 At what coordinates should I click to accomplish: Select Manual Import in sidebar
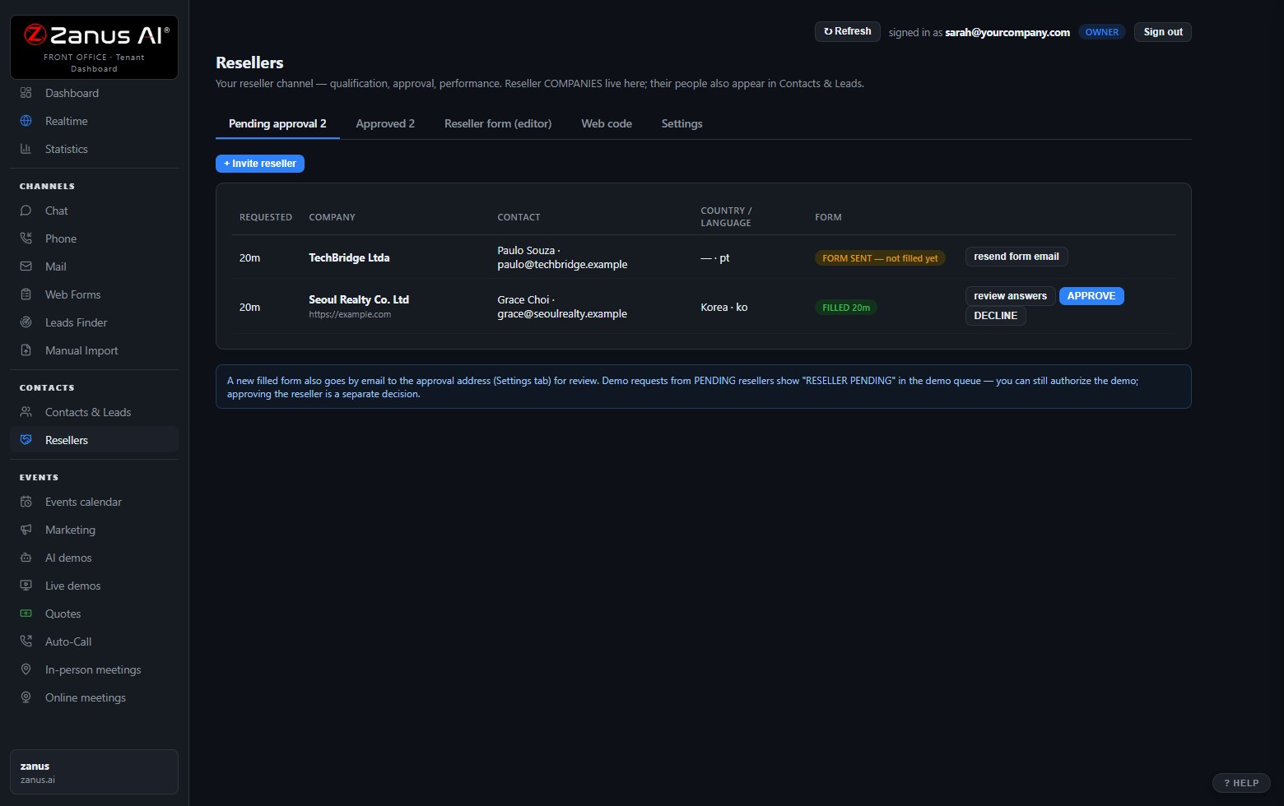[94, 350]
